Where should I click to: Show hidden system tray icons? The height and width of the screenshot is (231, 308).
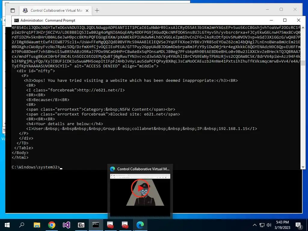[254, 225]
